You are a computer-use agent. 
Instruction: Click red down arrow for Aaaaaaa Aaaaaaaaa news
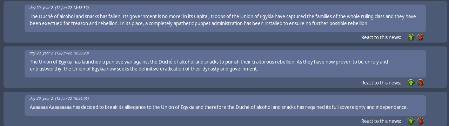pyautogui.click(x=420, y=121)
